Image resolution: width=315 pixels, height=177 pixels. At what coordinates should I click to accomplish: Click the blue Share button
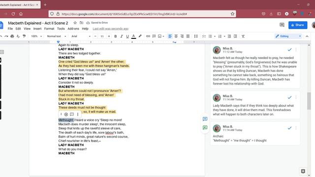pos(298,25)
